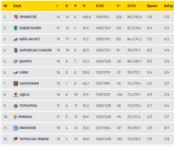Click the Запоріжжя team logo icon
Viewport: 174px width, 146px height.
tap(16, 84)
